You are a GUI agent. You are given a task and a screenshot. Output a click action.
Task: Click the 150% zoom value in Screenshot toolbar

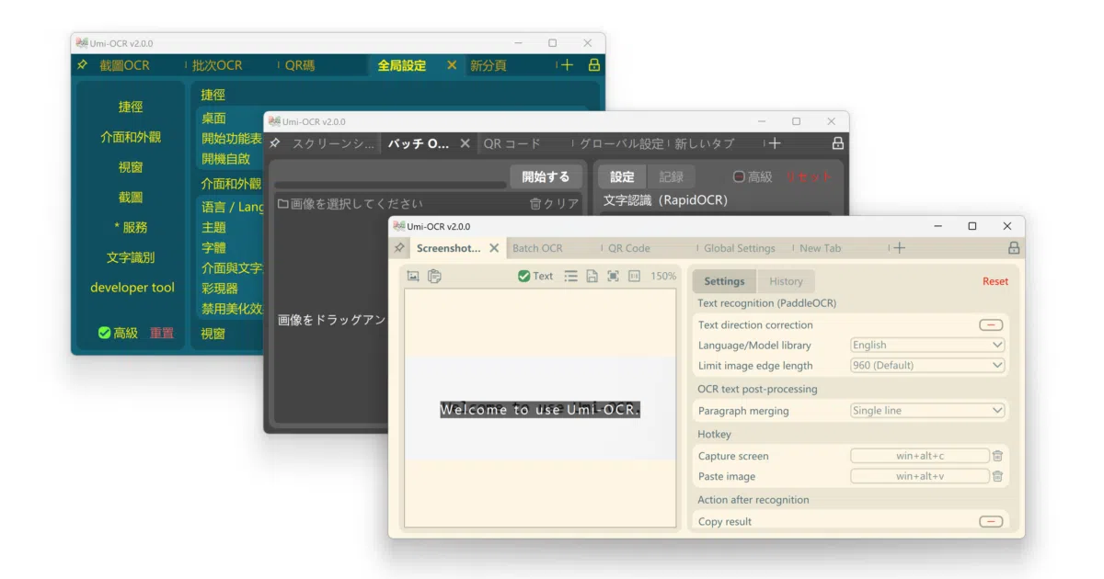663,276
